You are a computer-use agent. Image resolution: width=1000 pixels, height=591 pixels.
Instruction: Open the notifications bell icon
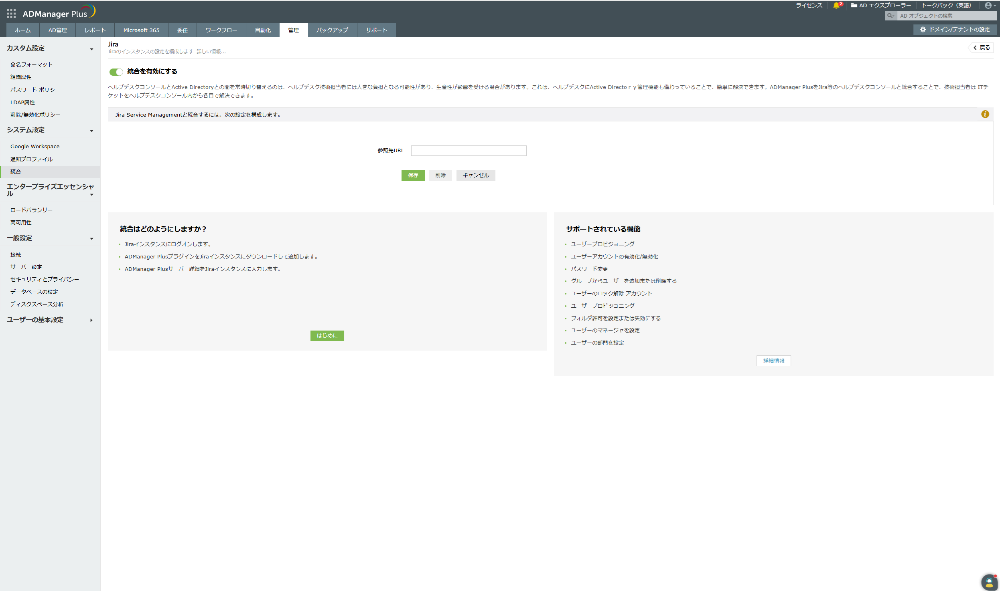(x=836, y=6)
